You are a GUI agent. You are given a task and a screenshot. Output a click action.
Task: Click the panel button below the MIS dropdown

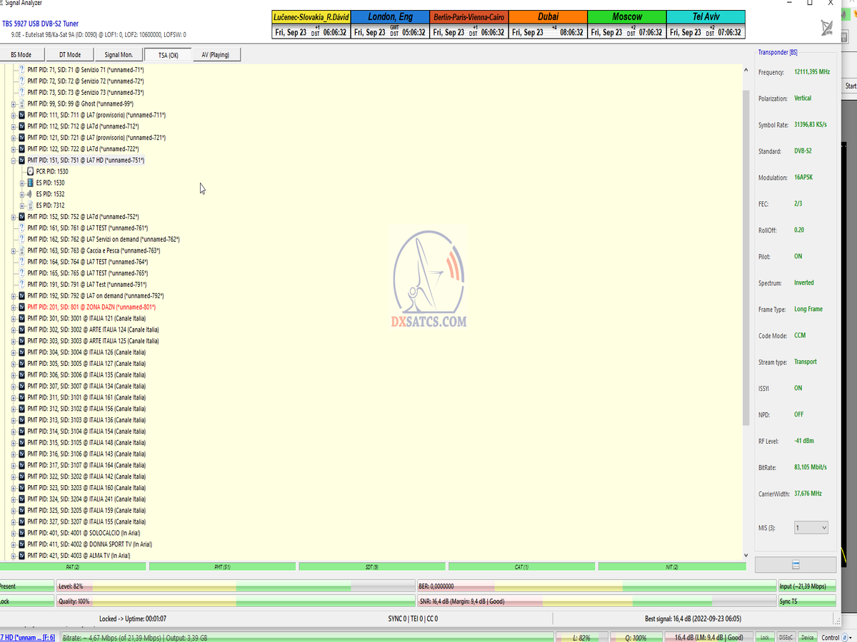(796, 565)
